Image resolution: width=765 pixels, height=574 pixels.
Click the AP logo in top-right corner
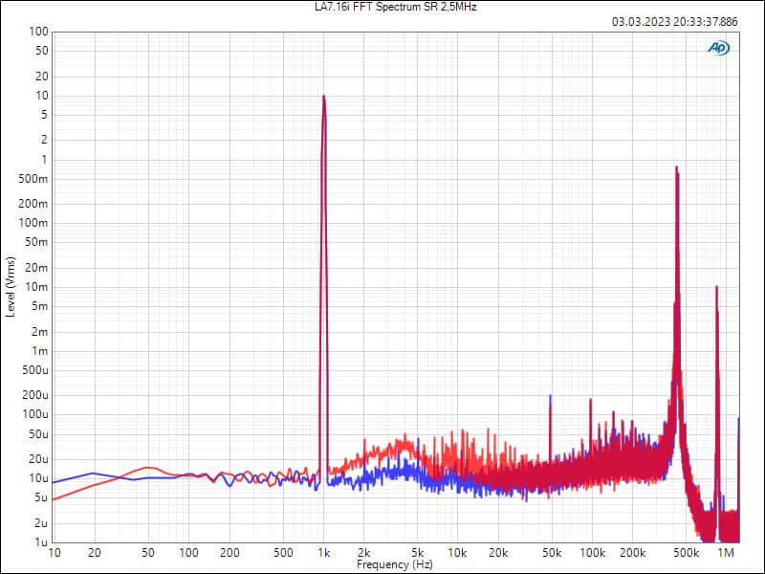point(718,47)
